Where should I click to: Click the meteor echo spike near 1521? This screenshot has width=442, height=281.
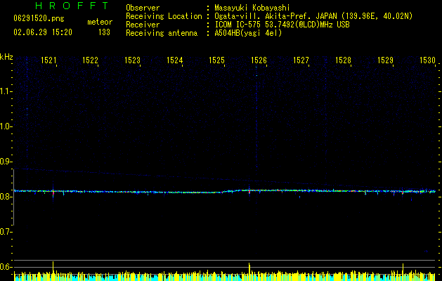tap(53, 192)
